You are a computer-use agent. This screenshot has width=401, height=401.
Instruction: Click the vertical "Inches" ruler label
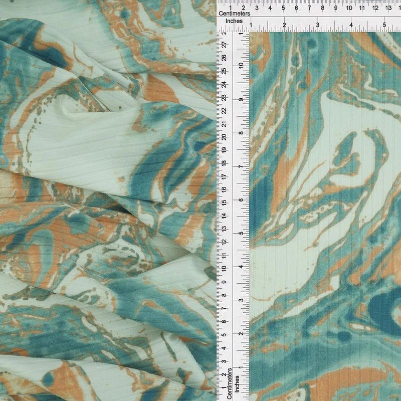pos(237,384)
